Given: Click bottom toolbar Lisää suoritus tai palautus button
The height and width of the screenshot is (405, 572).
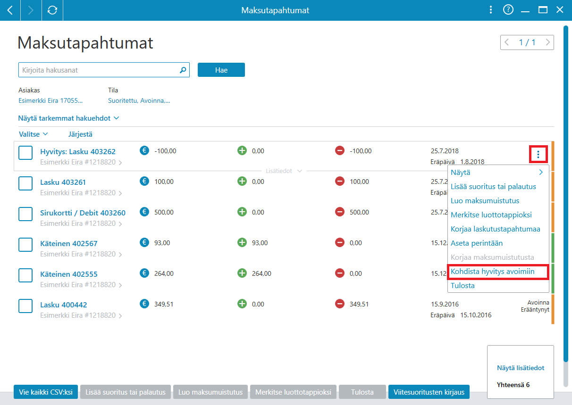Looking at the screenshot, I should (126, 392).
